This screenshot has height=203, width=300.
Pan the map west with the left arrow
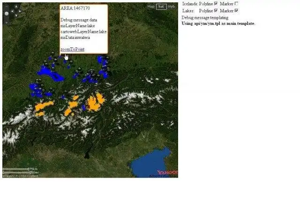click(x=12, y=11)
